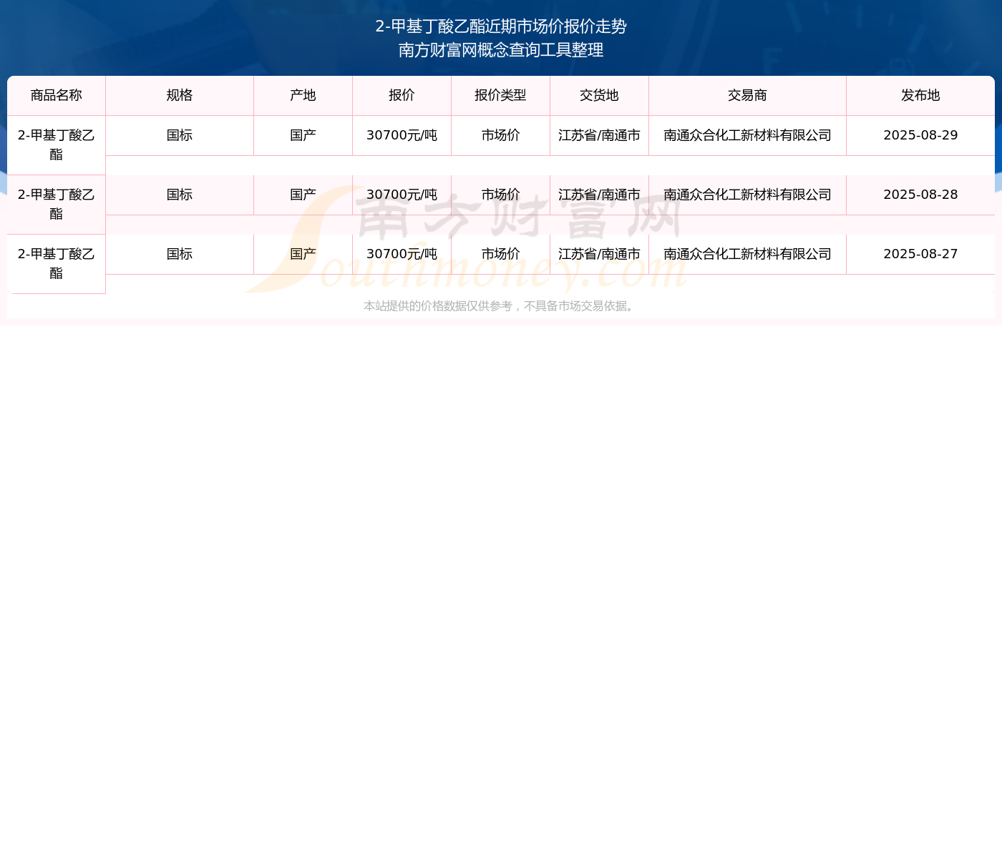This screenshot has width=1002, height=862.
Task: Click the 交货地 column header
Action: [600, 96]
